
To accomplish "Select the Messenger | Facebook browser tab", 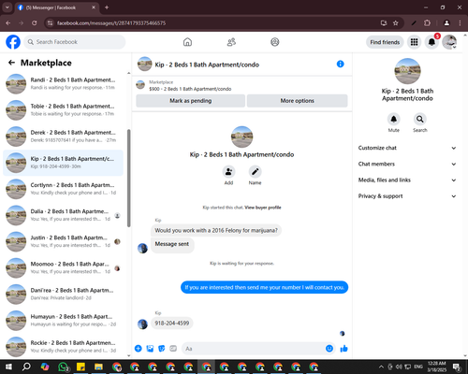I will click(x=56, y=7).
